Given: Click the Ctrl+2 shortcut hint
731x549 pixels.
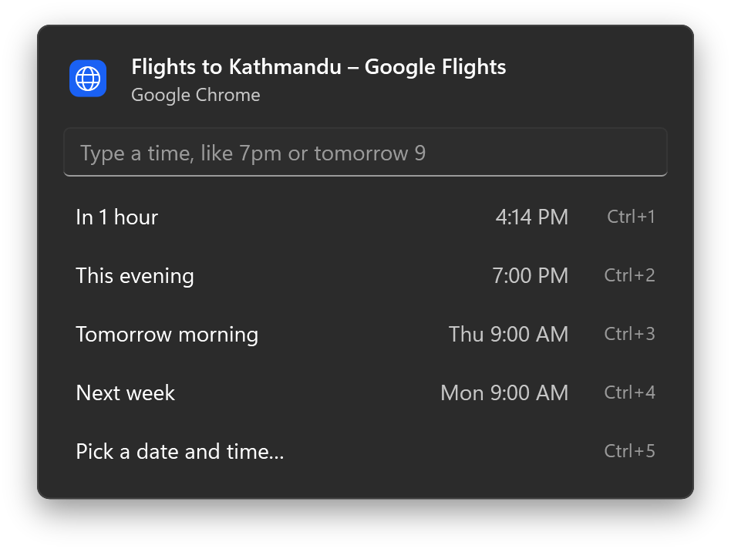Looking at the screenshot, I should (x=629, y=275).
